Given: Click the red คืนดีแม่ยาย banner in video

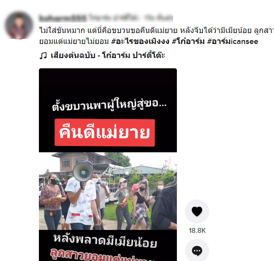Looking at the screenshot, I should click(105, 133).
